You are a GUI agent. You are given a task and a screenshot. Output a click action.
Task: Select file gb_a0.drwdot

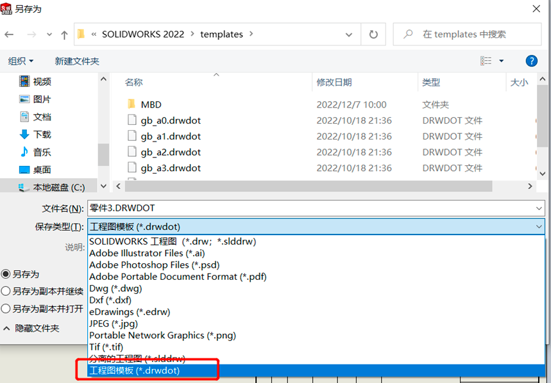point(171,120)
